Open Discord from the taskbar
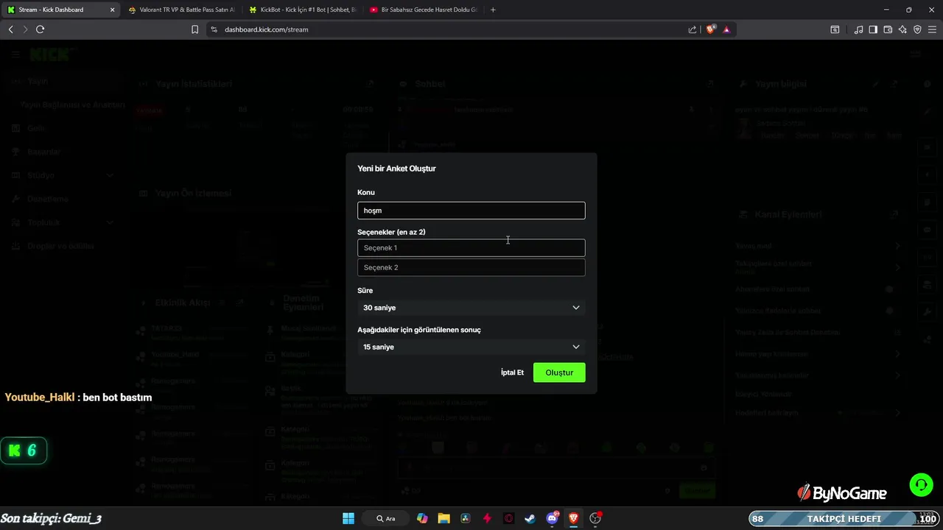 pyautogui.click(x=552, y=518)
